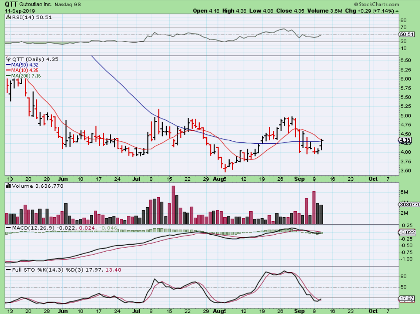Image resolution: width=420 pixels, height=314 pixels.
Task: Click the tallest volume bar in mid-July
Action: (x=173, y=205)
